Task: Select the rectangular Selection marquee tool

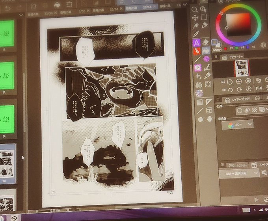Action: click(204, 17)
